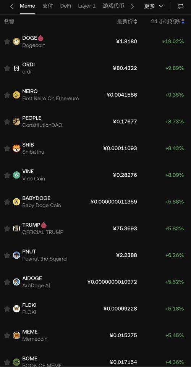Sort by 24 小时涨跌 column
This screenshot has width=191, height=367.
coord(168,21)
